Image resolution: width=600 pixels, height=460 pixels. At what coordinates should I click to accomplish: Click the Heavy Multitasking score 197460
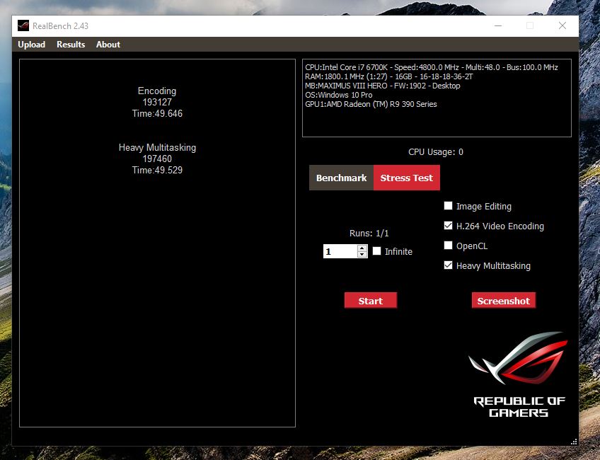pos(157,159)
